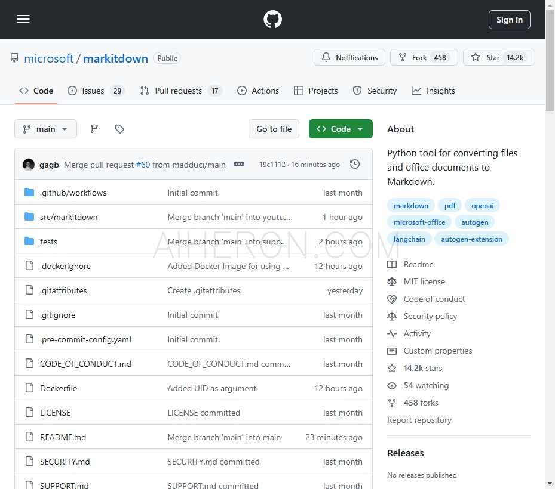Select the autogen-extension topic tag

click(x=471, y=239)
